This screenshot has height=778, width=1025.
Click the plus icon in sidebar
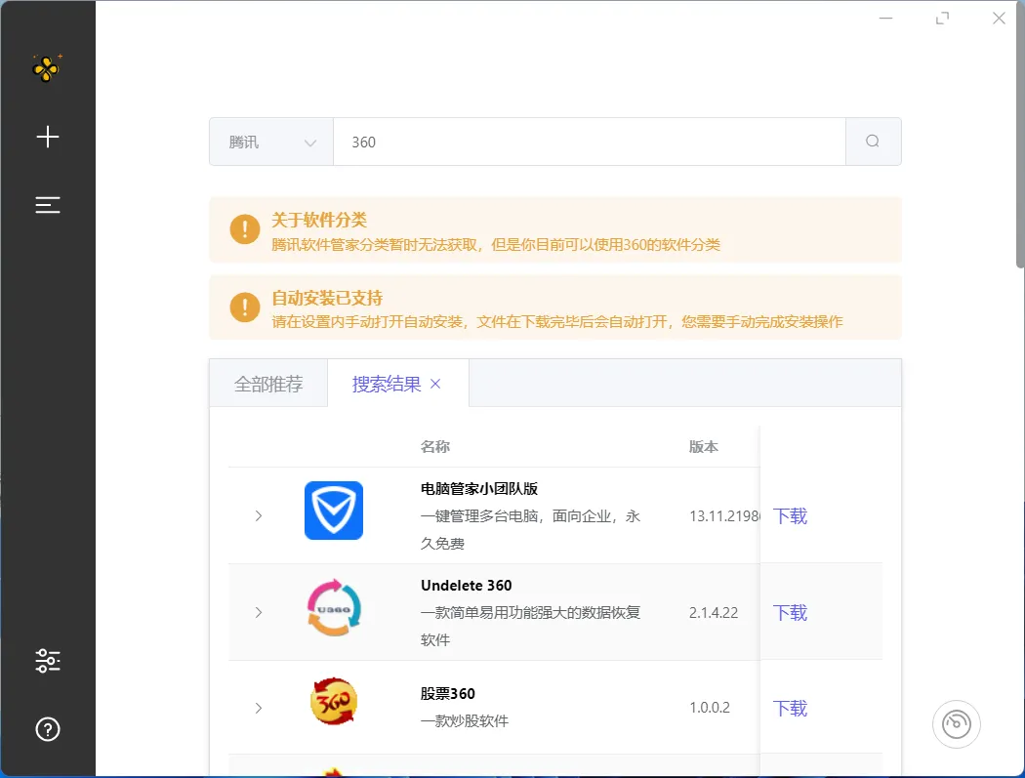(x=47, y=137)
